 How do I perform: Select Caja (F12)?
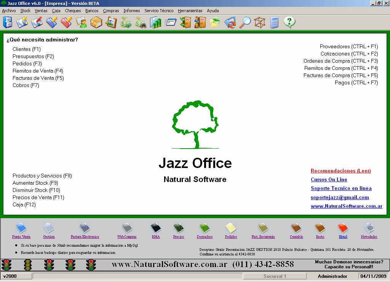[24, 204]
